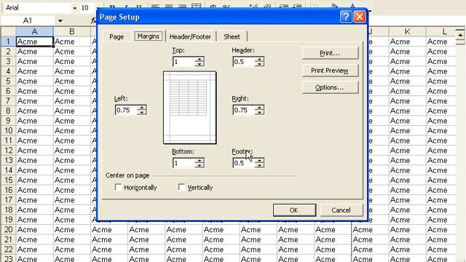Select cell L10 containing Acme
This screenshot has height=262, width=466.
[x=441, y=131]
